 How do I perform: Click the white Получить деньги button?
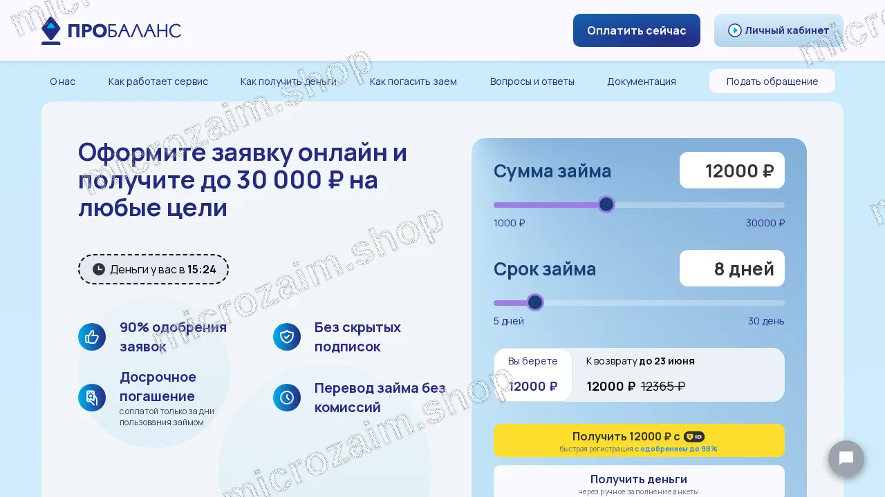639,482
